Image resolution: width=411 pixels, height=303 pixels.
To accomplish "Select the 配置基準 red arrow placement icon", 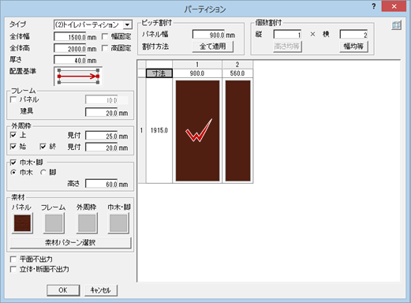I will [78, 77].
